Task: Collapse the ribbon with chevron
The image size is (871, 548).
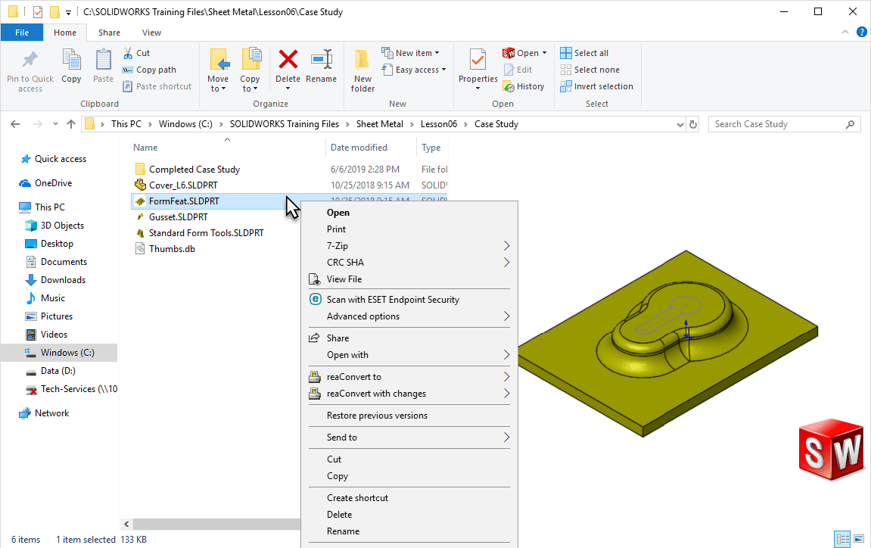Action: (x=845, y=33)
